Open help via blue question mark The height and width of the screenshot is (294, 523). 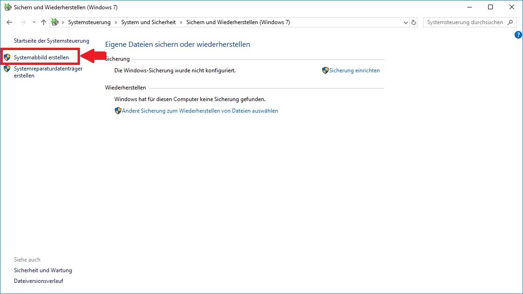pos(518,35)
